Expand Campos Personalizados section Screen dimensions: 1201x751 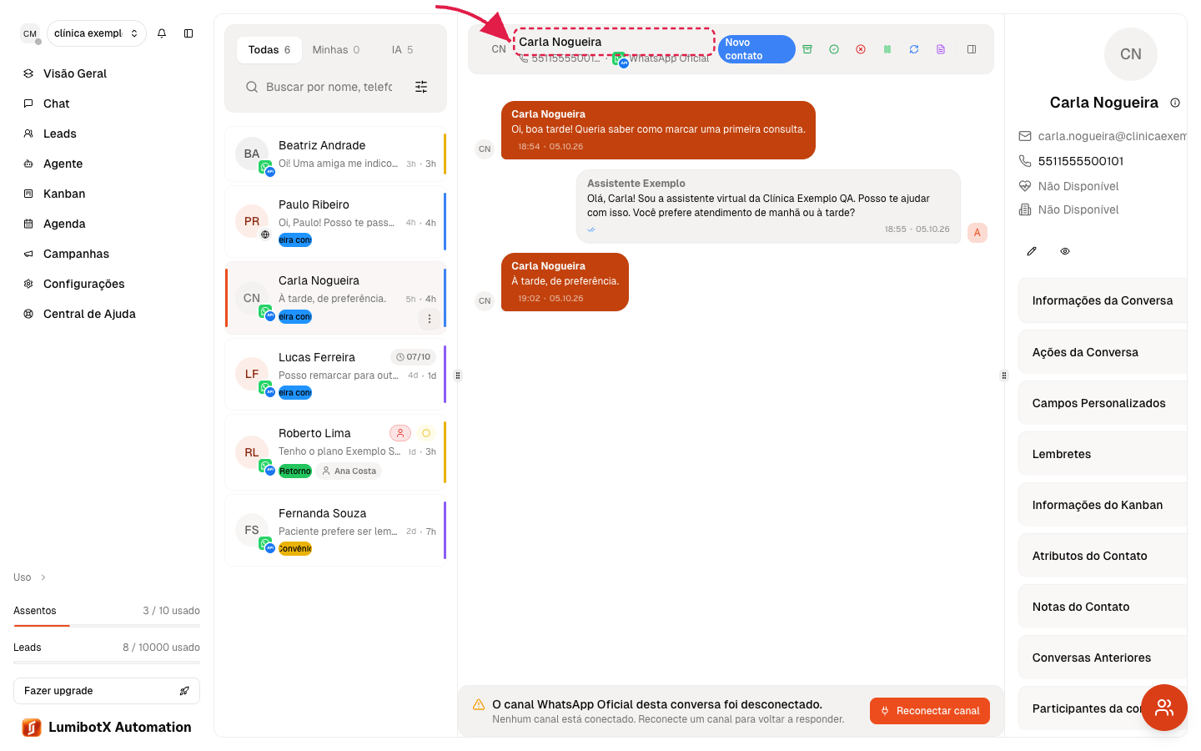pos(1103,403)
